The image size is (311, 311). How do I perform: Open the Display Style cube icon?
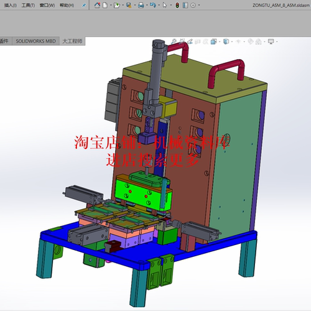pos(226,42)
